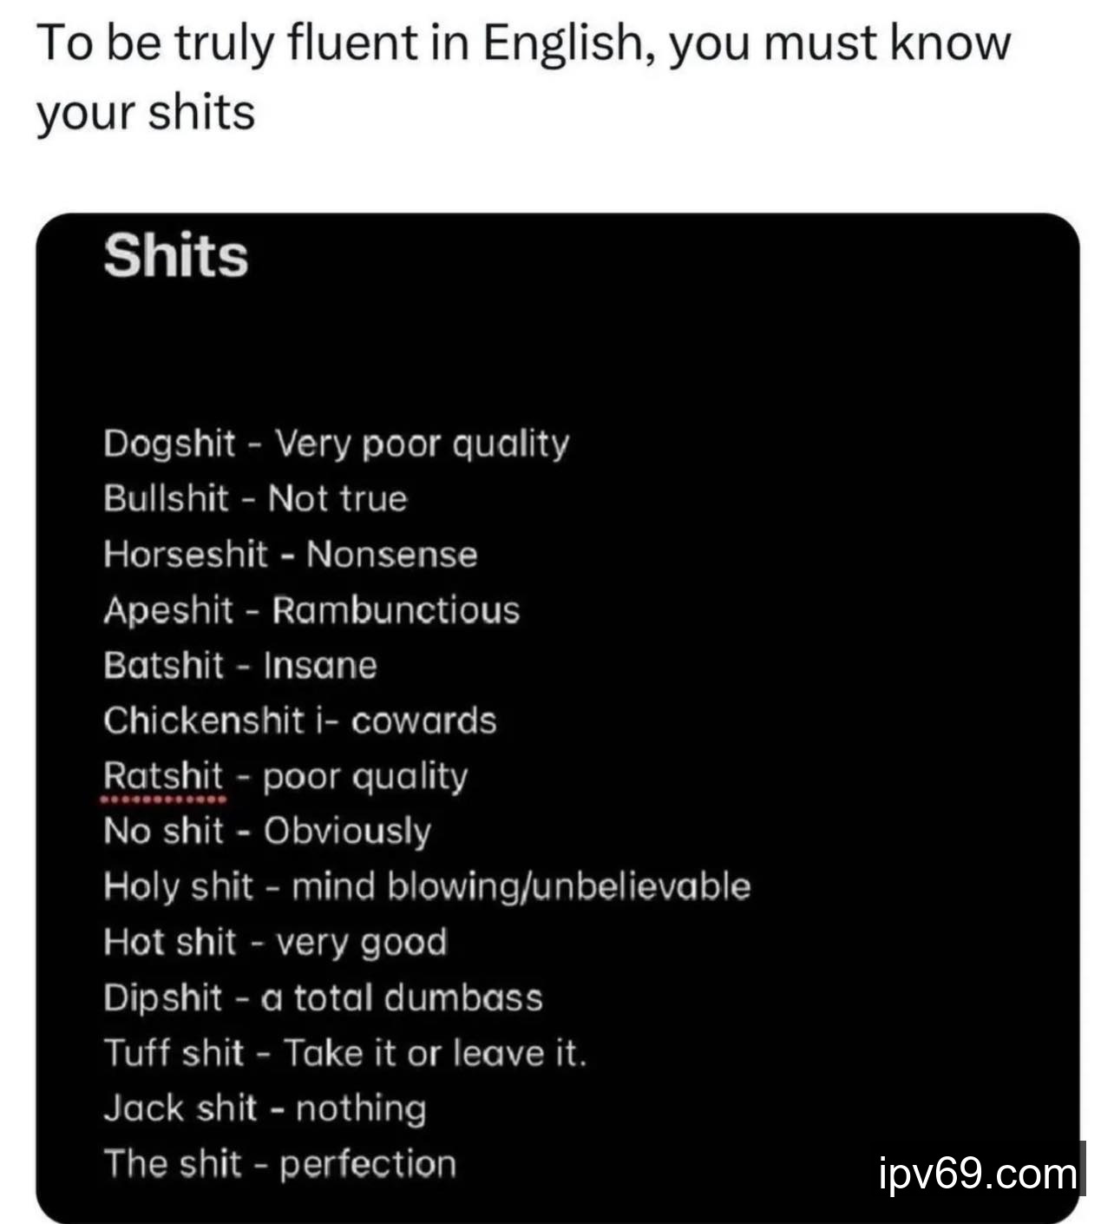This screenshot has height=1224, width=1114.
Task: Click the "Holy shit - mind blowing/unbelievable" line
Action: (427, 887)
